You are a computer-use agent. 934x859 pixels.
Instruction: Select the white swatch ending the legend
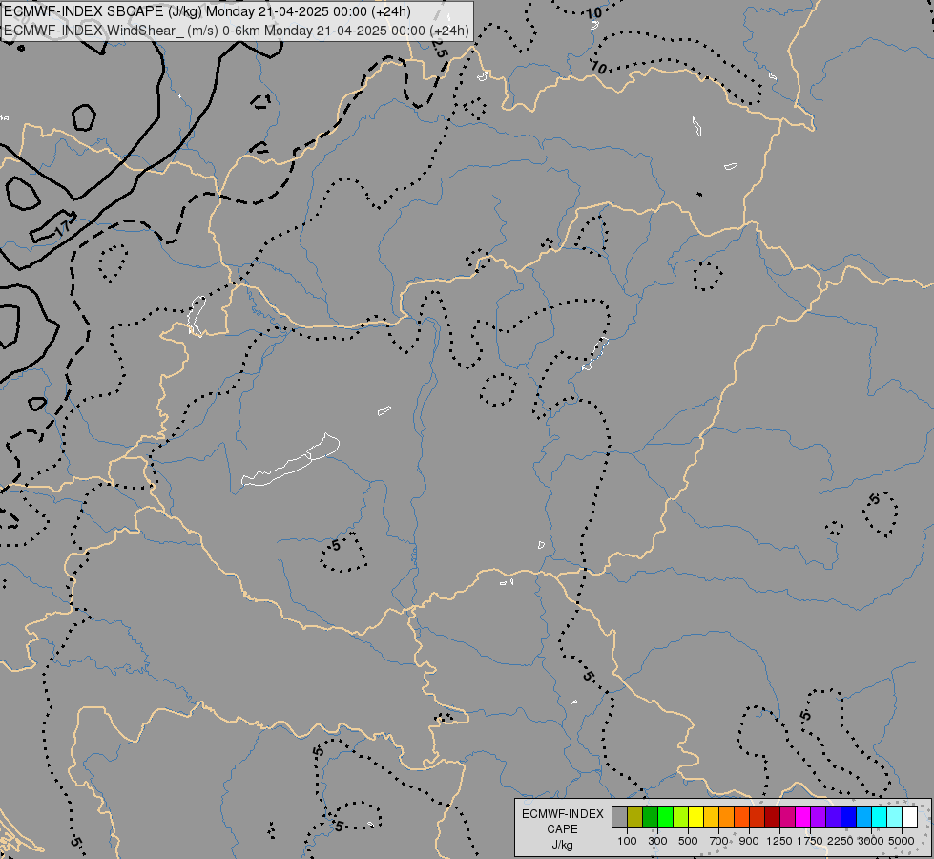(x=909, y=817)
